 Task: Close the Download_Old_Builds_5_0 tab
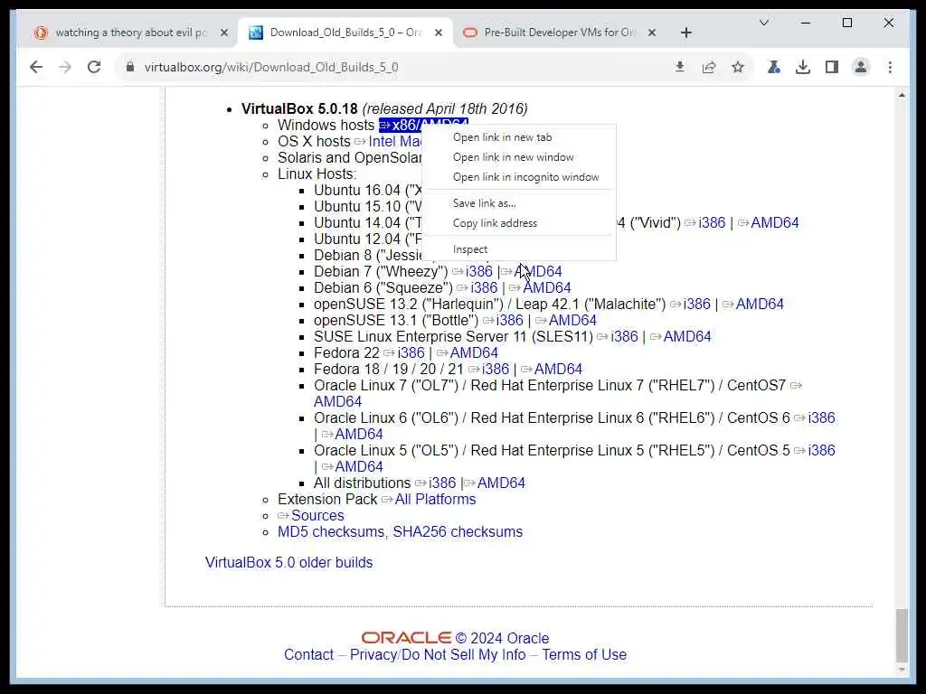[x=439, y=33]
